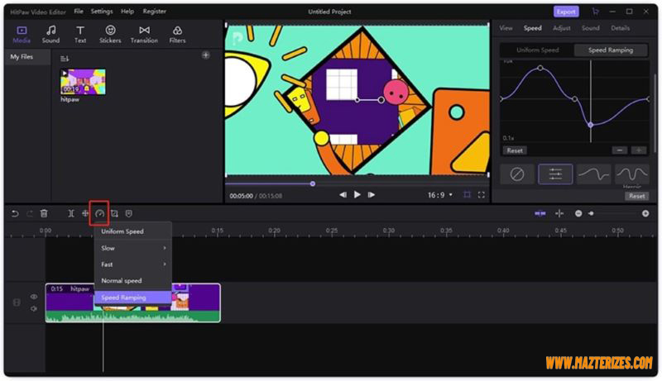The width and height of the screenshot is (662, 381).
Task: Reset the speed curve graph
Action: pos(515,150)
